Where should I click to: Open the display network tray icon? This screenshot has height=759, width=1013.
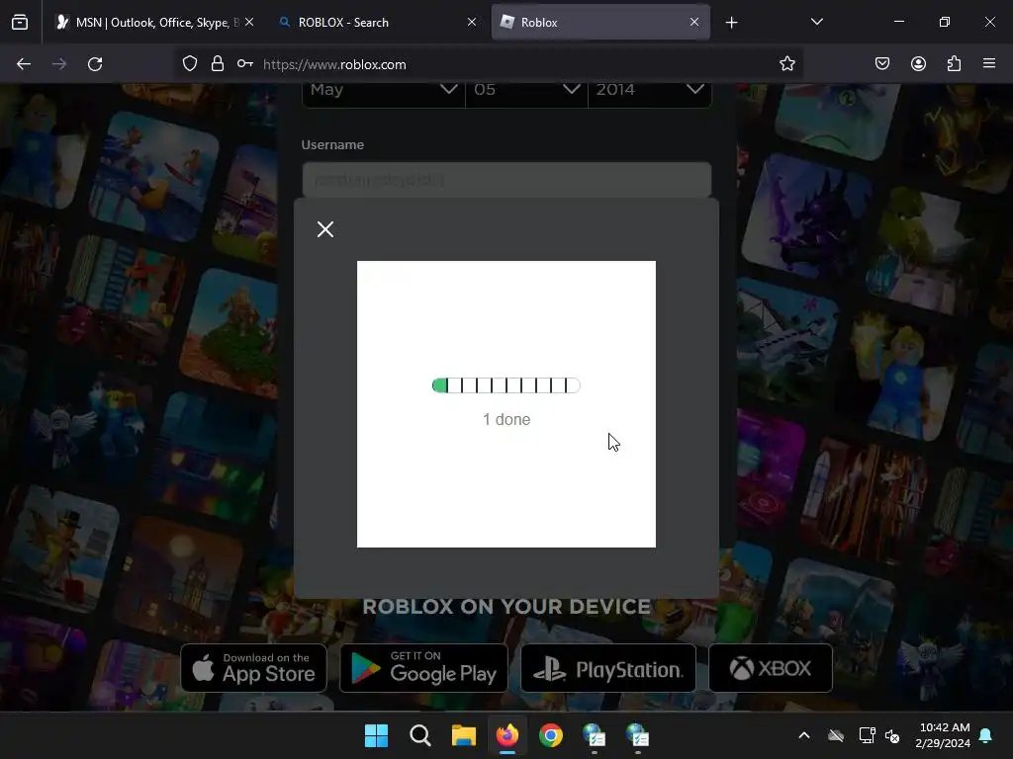[867, 735]
